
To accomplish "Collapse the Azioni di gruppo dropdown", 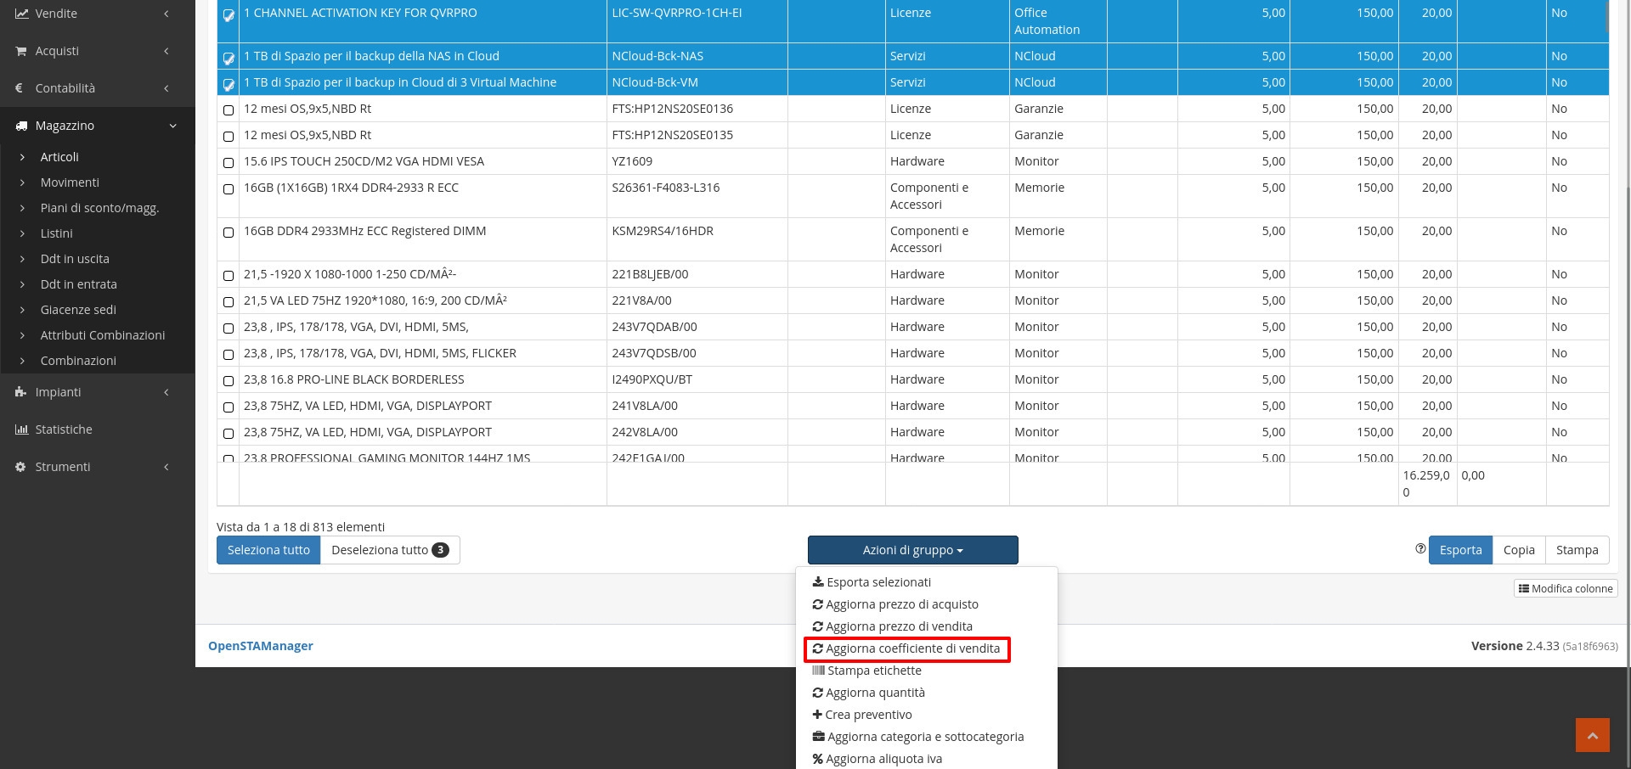I will (912, 550).
